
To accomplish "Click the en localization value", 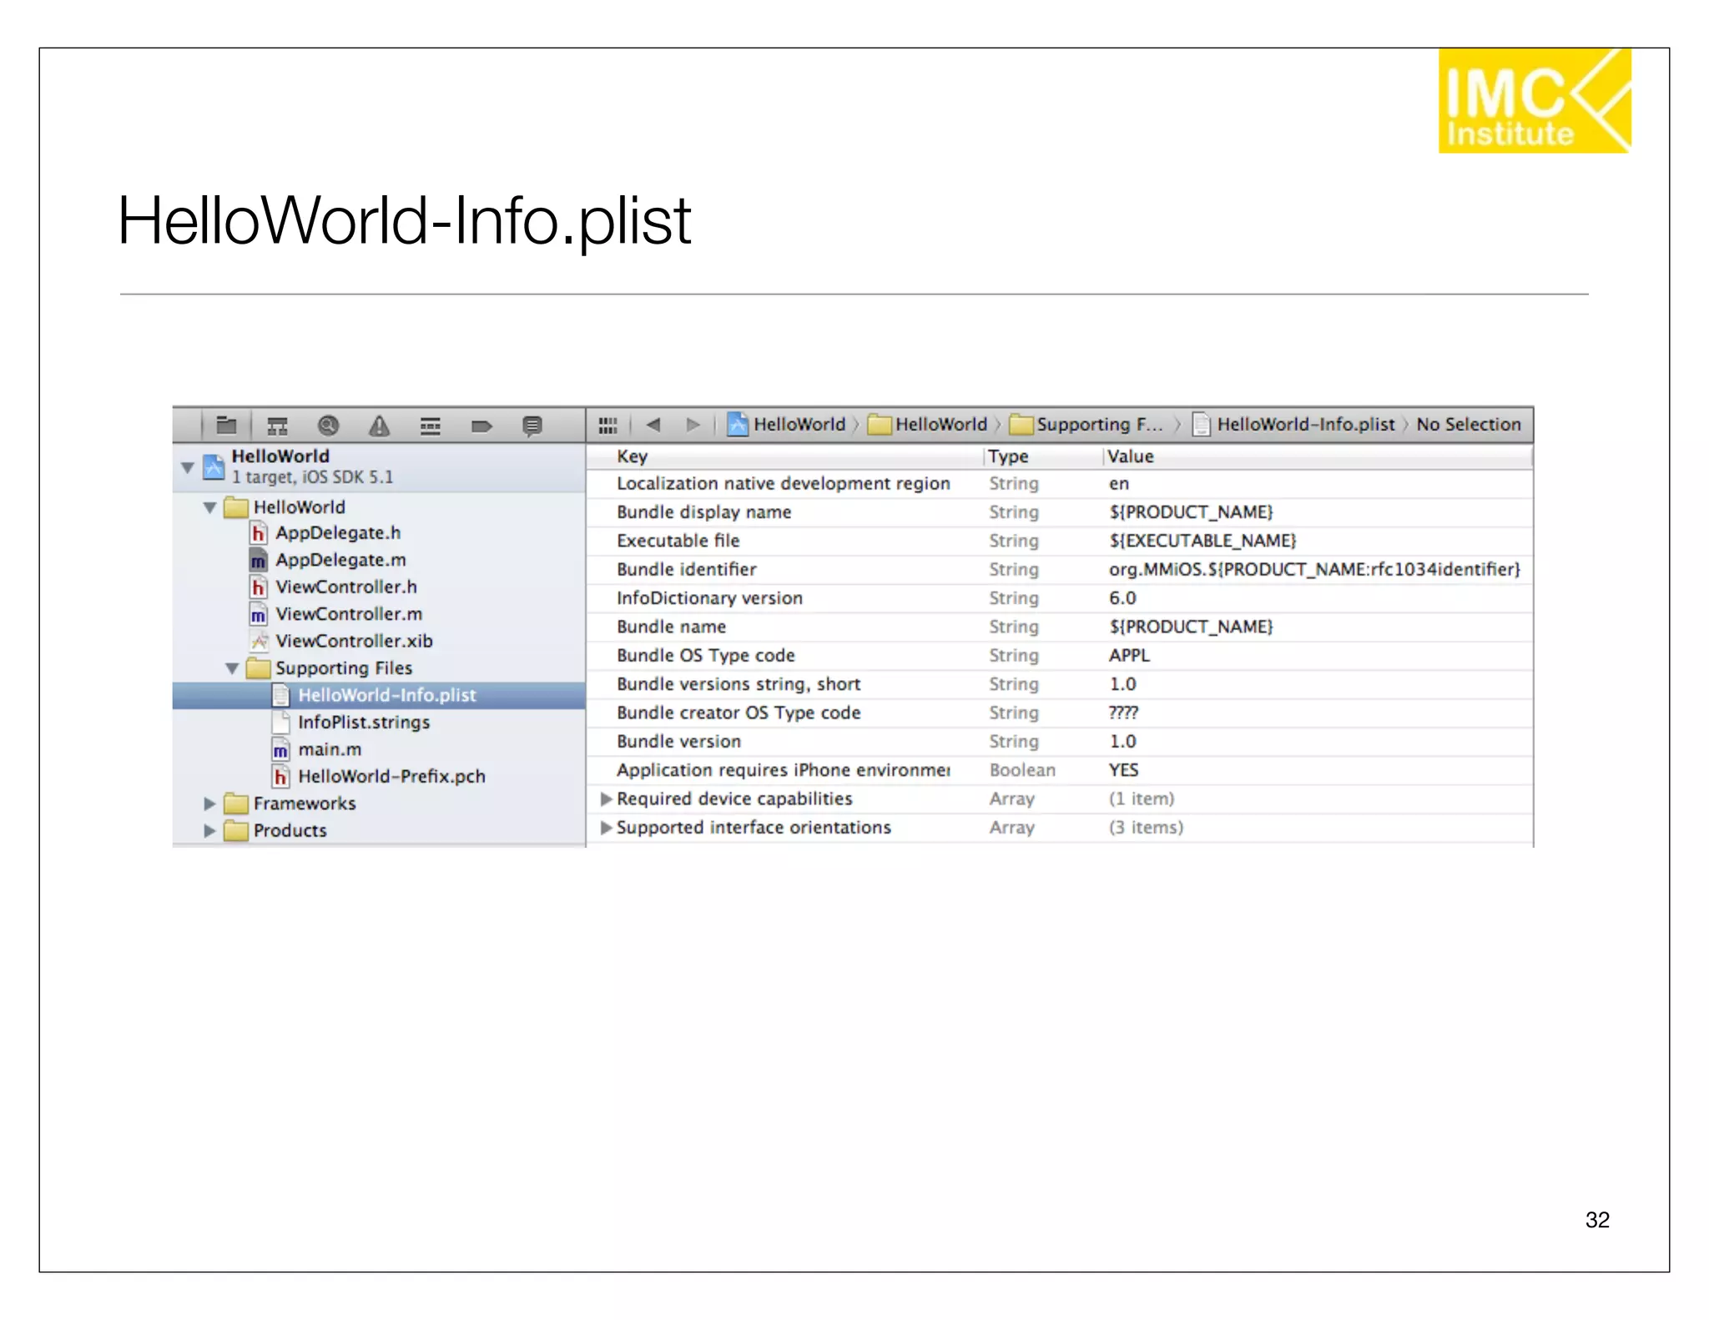I will [x=1118, y=484].
